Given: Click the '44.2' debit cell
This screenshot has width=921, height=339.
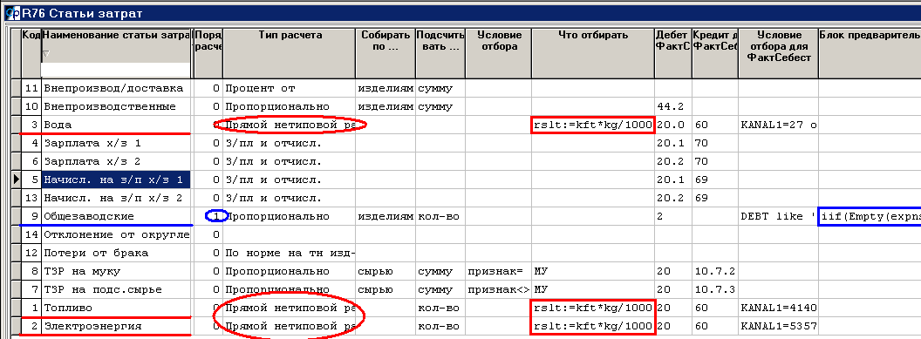Looking at the screenshot, I should pos(673,106).
